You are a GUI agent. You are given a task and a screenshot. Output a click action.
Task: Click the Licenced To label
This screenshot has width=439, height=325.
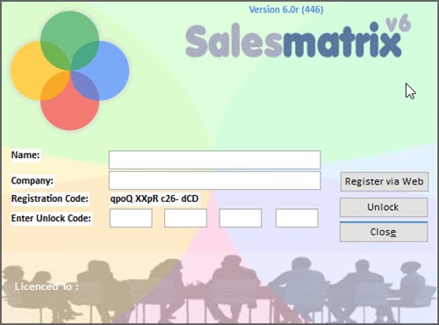point(47,286)
